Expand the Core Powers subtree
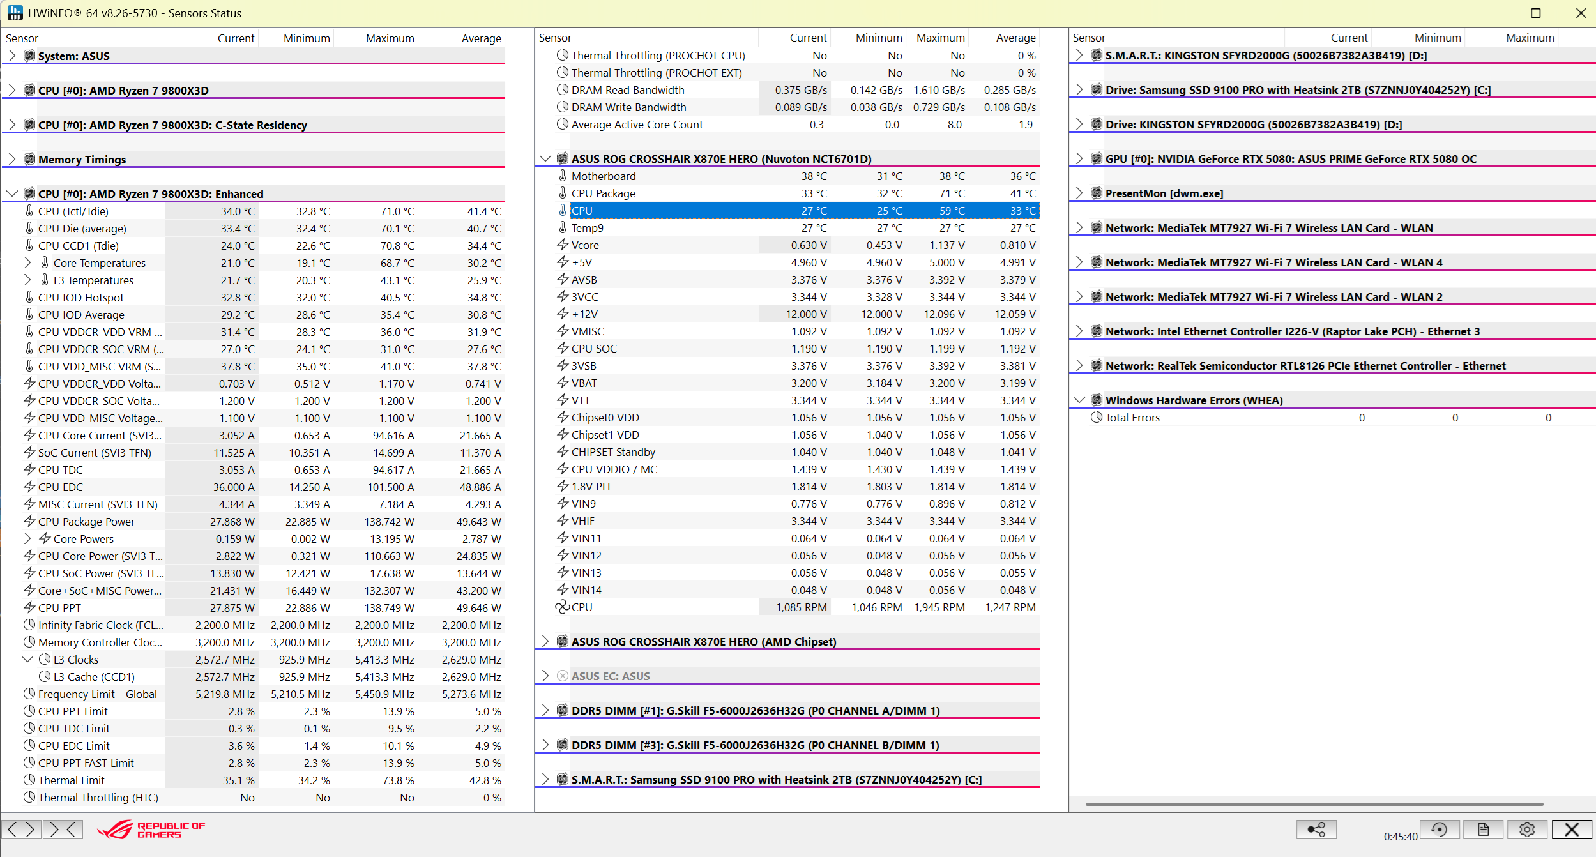Screen dimensions: 1596x857 [x=27, y=538]
